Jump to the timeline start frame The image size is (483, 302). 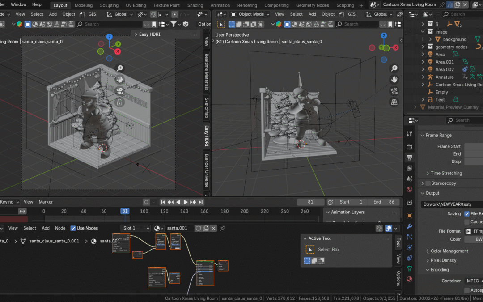(163, 202)
